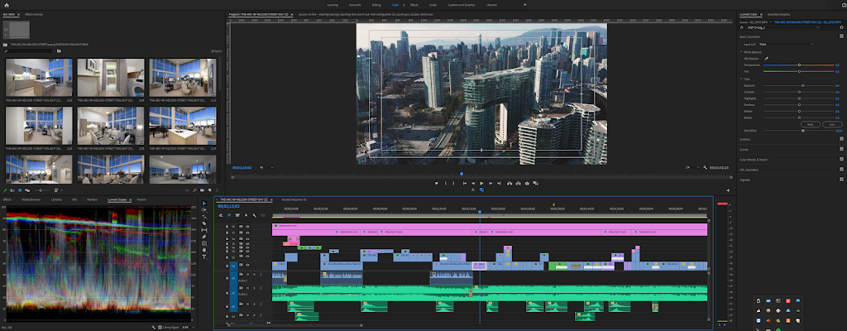Click the Saturation slider handle
Image resolution: width=847 pixels, height=331 pixels.
pyautogui.click(x=802, y=131)
